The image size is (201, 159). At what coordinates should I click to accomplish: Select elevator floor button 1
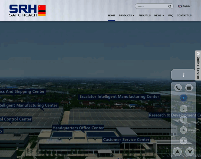coord(184,98)
